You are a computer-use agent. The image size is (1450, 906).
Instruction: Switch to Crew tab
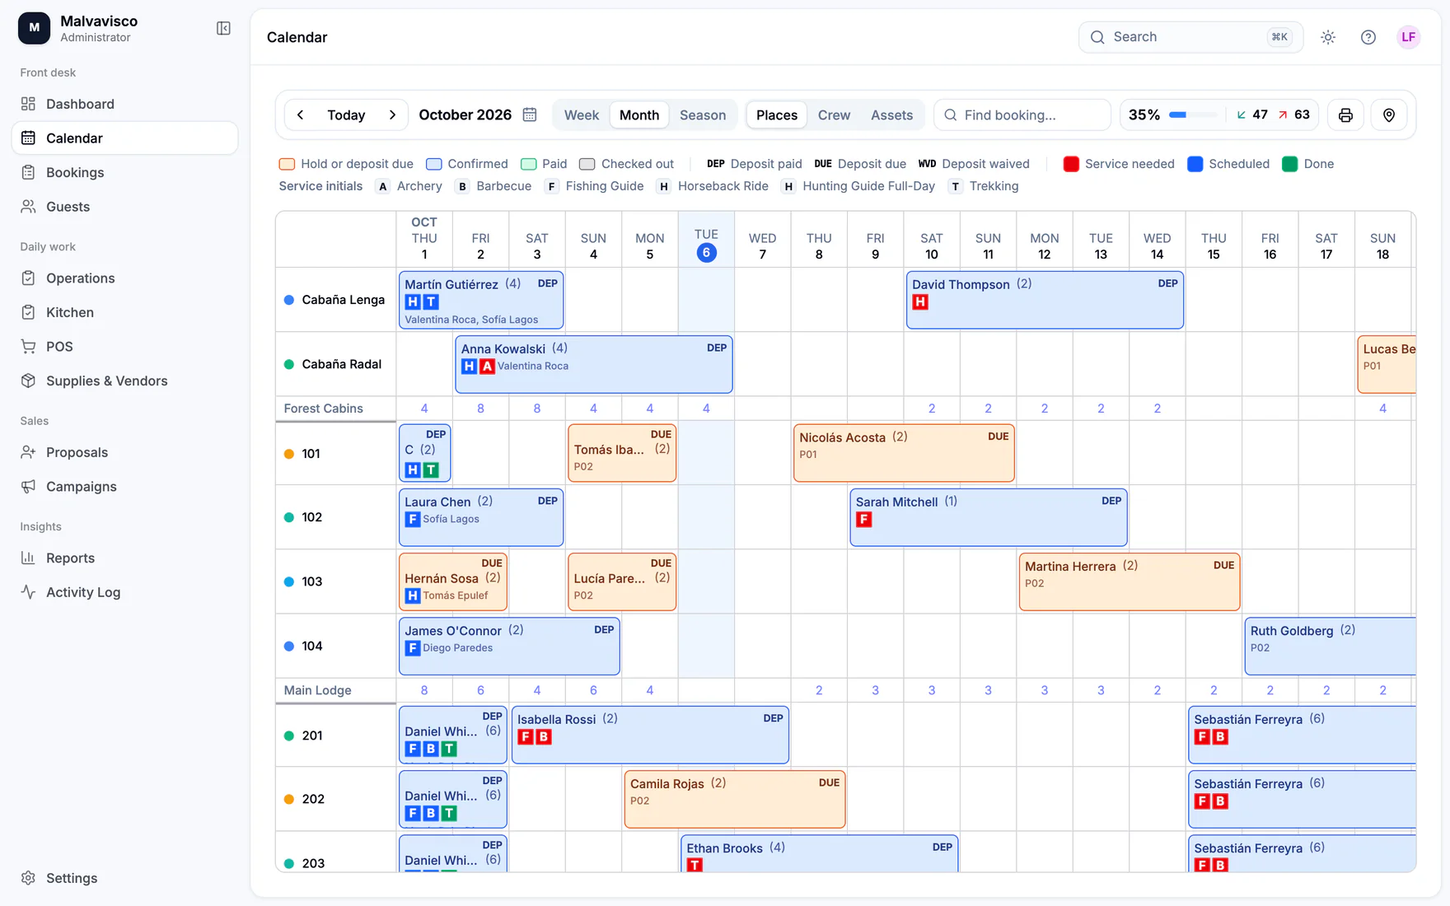(x=834, y=115)
